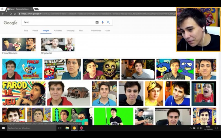
Task: Click the battery icon in system tray
Action: tap(194, 128)
